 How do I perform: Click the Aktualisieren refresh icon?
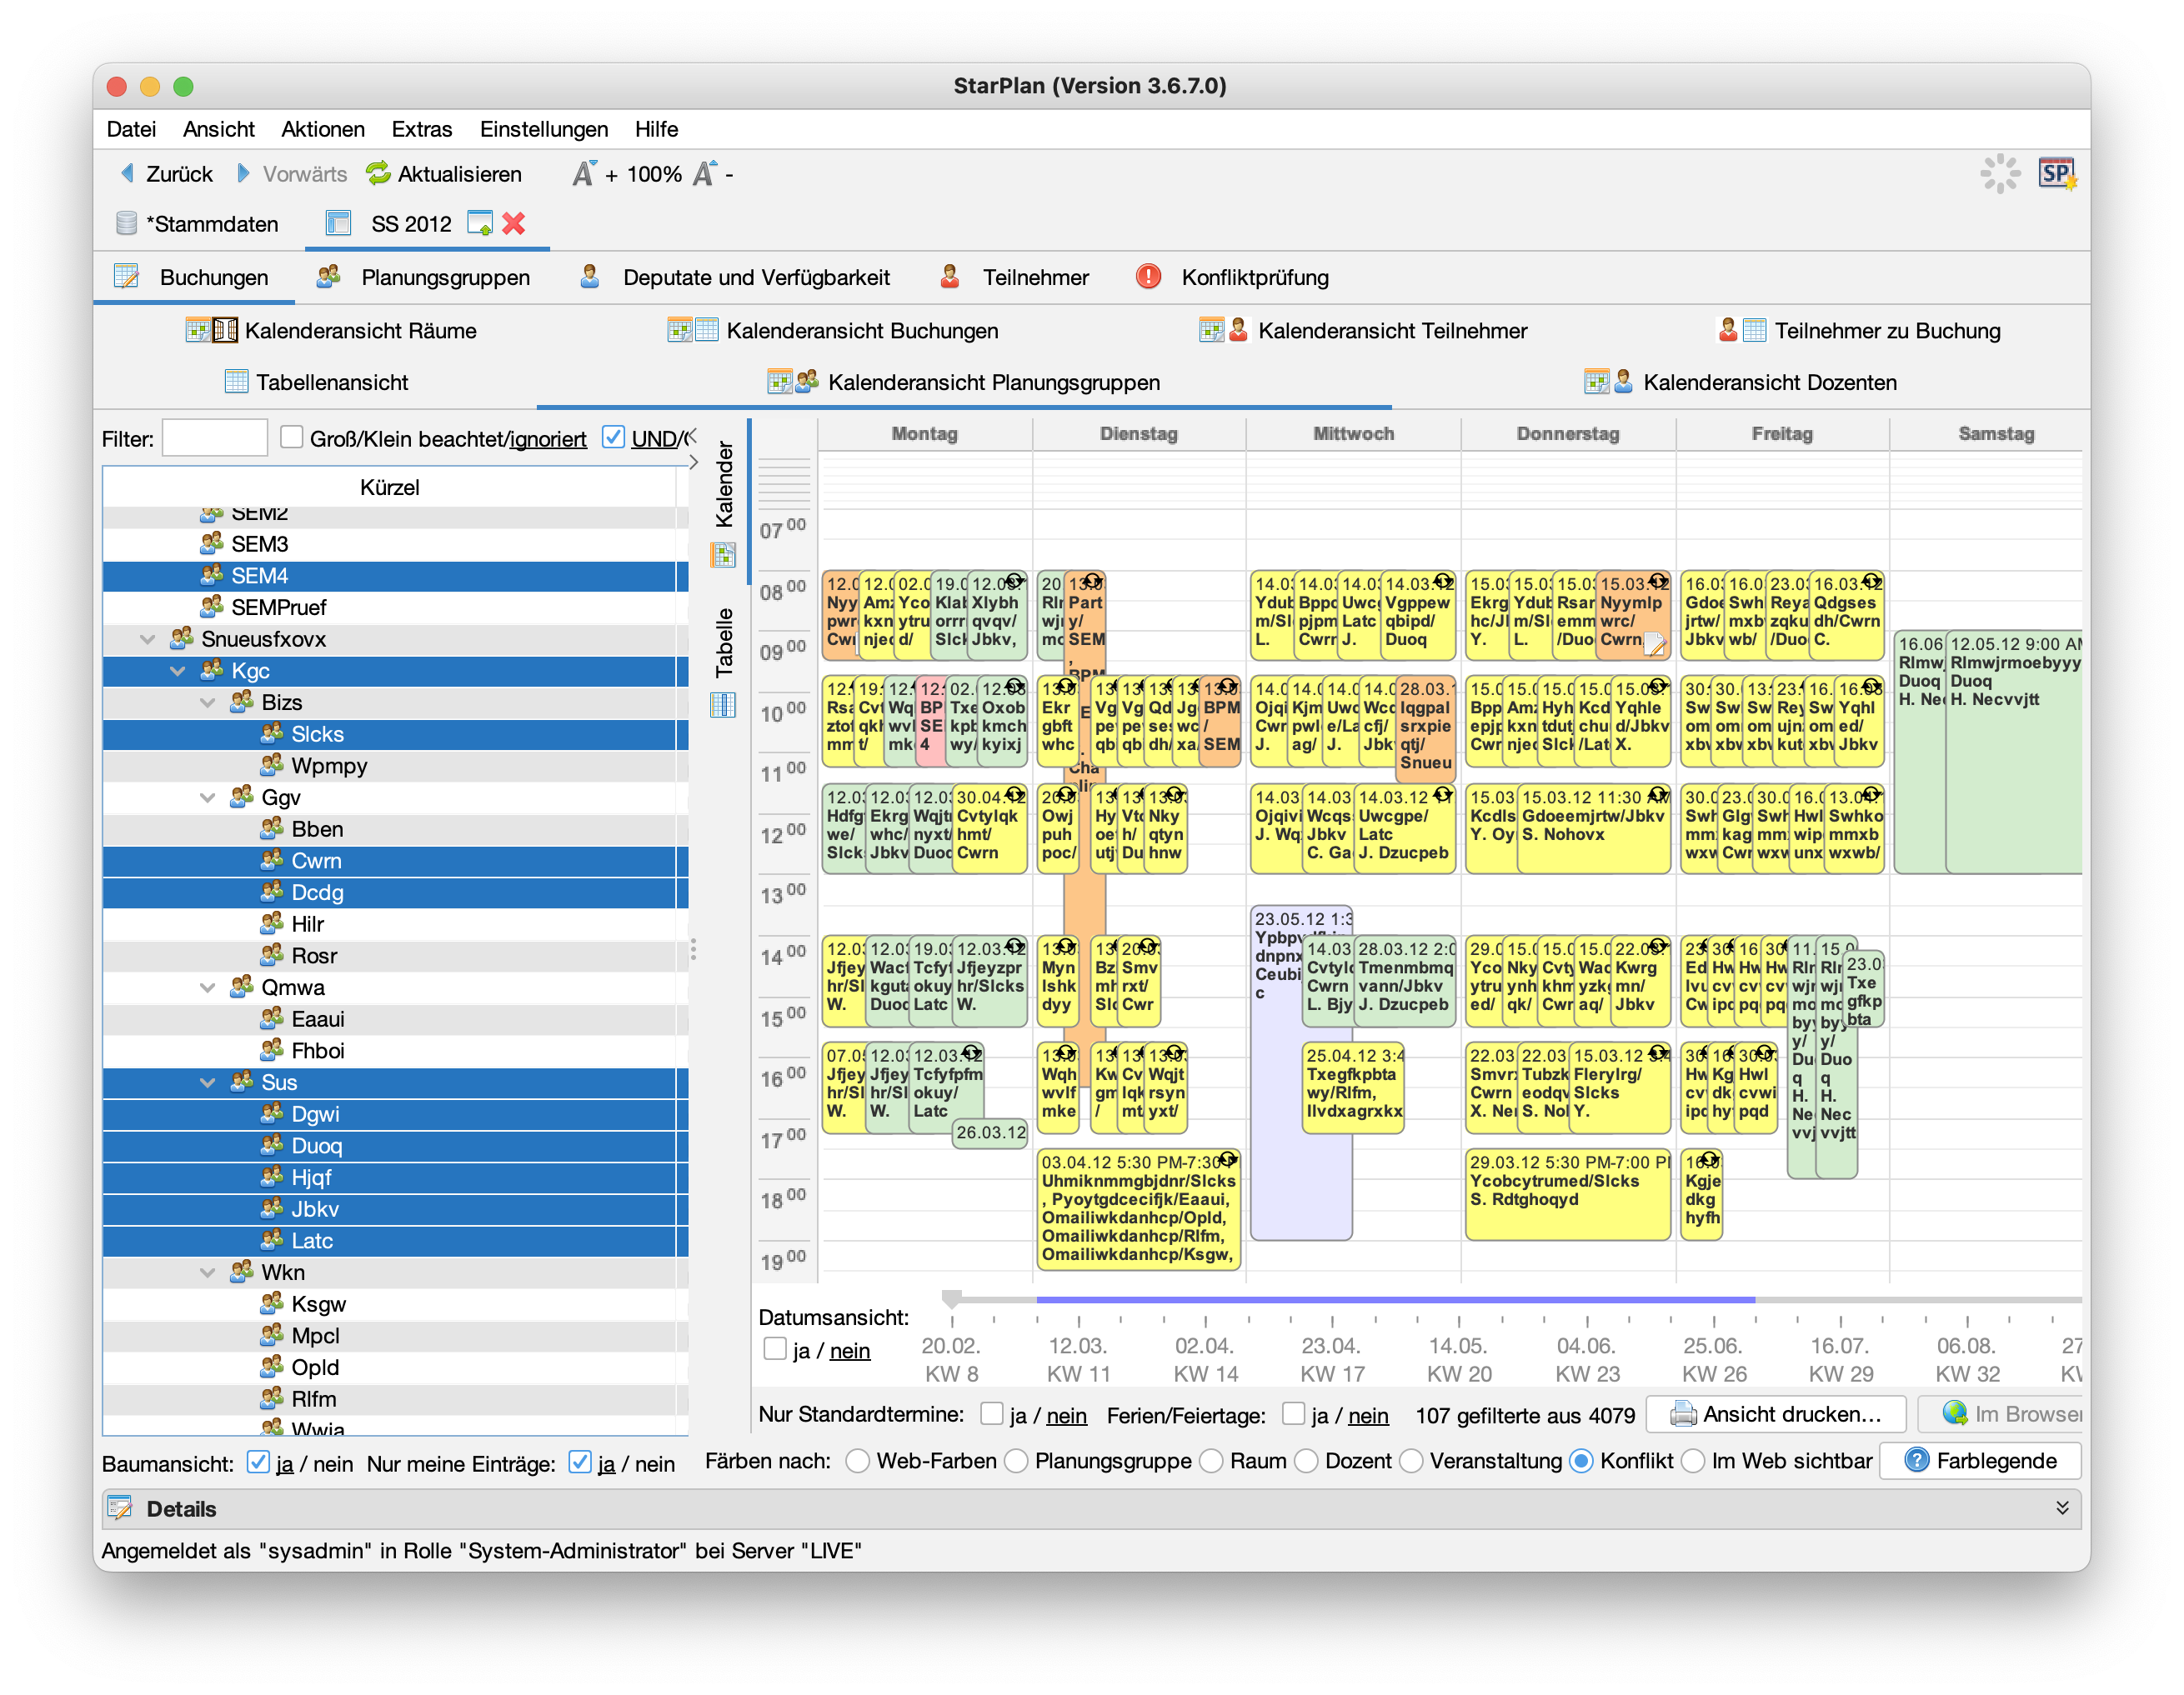coord(378,174)
